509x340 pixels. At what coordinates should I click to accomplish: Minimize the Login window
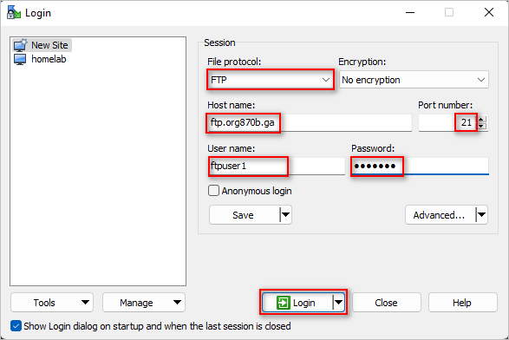click(x=410, y=13)
